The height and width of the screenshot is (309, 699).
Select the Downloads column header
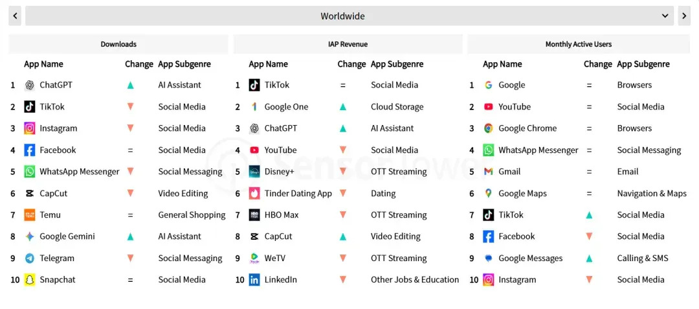pos(118,44)
